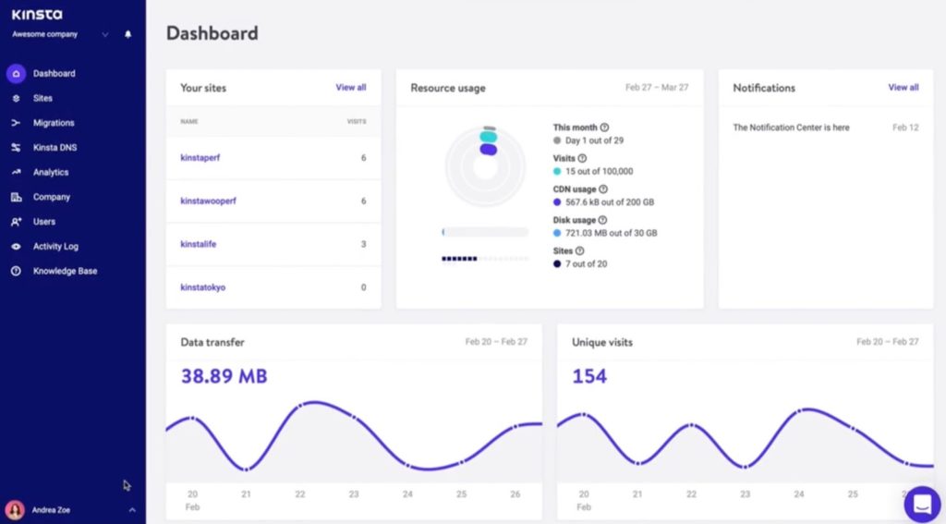The image size is (946, 524).
Task: Open 'The Notification Center is here' notification
Action: [x=791, y=128]
